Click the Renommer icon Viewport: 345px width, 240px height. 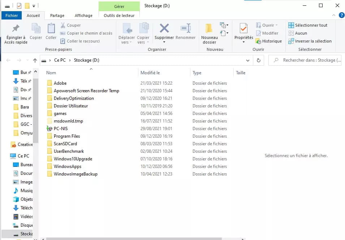pyautogui.click(x=185, y=28)
